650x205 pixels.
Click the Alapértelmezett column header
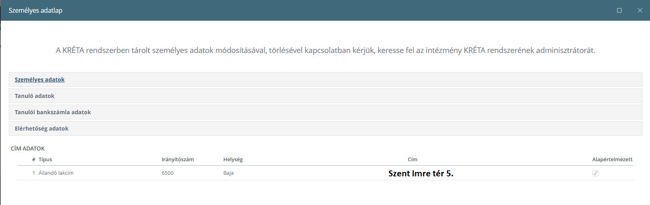click(x=612, y=159)
